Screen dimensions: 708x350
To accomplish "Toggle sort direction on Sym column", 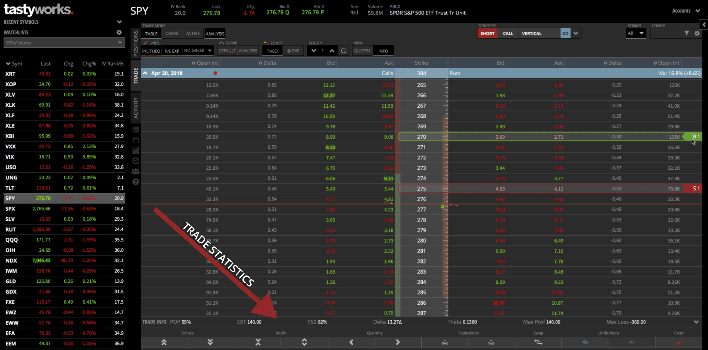I will click(14, 64).
